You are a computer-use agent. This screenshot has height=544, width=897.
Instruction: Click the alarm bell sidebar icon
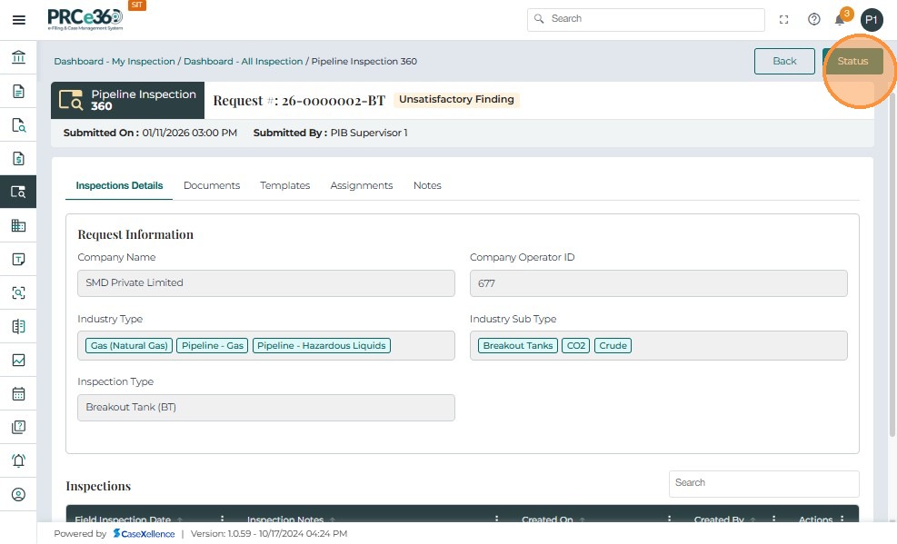(18, 460)
